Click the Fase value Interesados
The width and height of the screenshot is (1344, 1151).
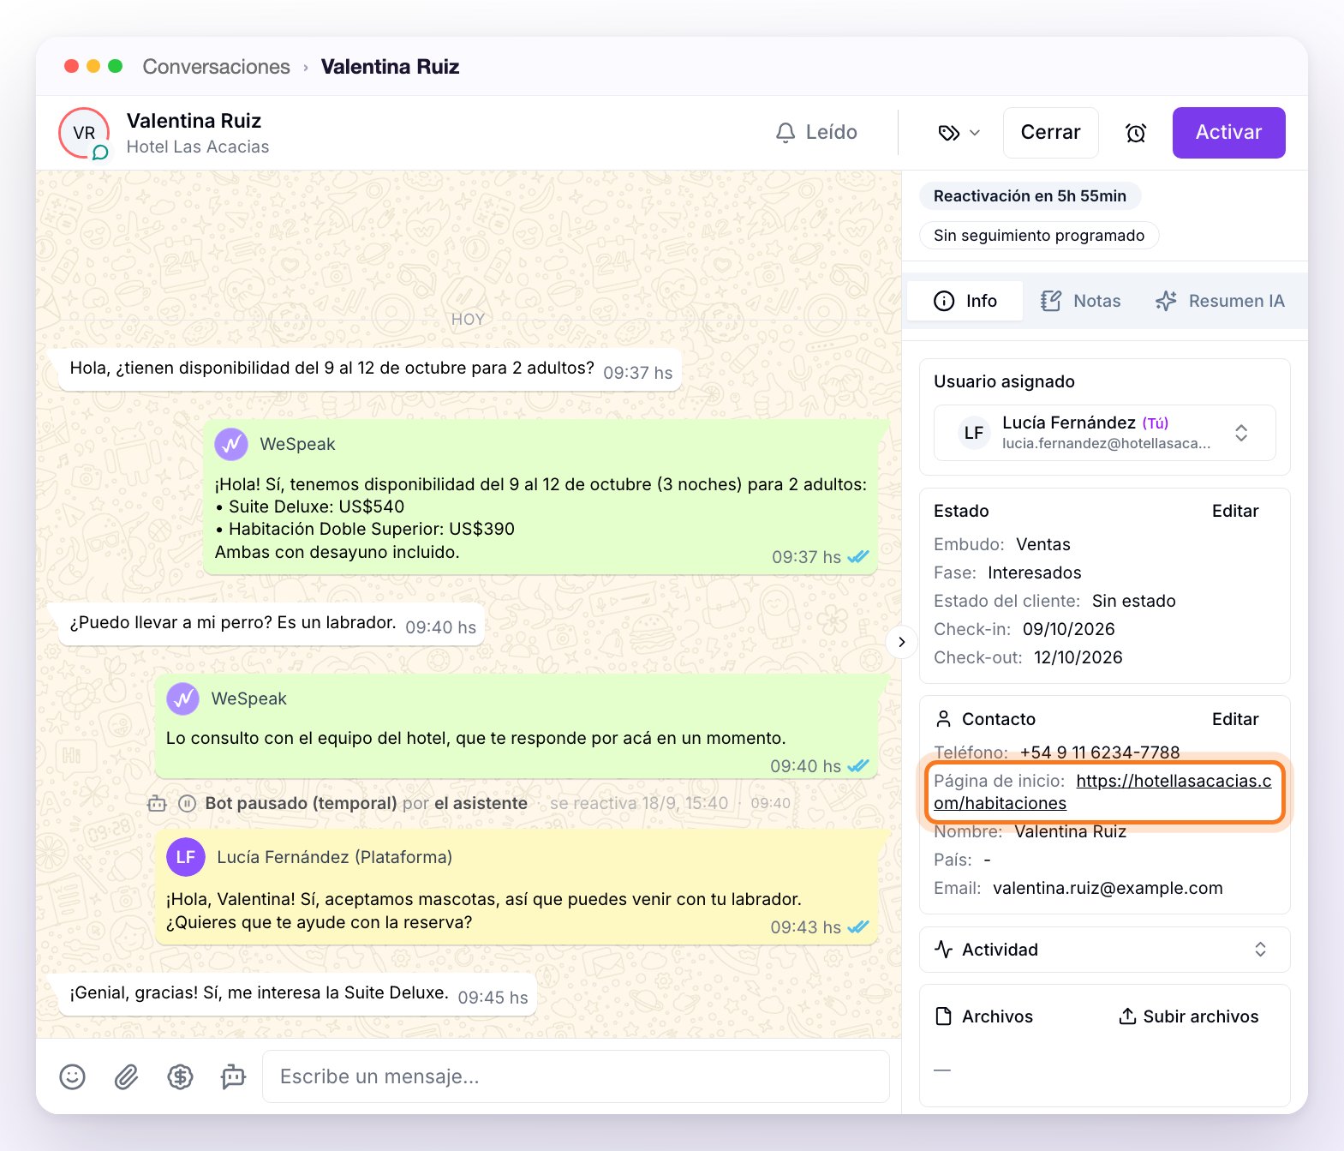pyautogui.click(x=1035, y=573)
